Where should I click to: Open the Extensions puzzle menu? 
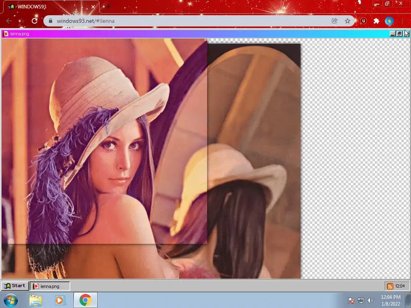[x=376, y=21]
